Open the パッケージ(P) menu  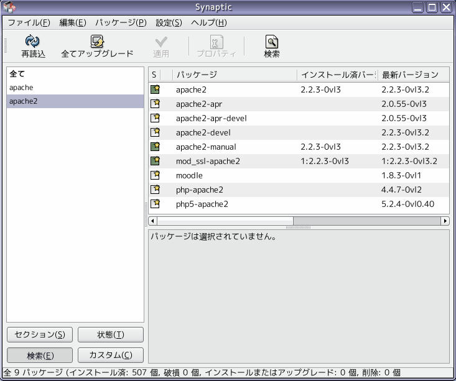coord(121,22)
